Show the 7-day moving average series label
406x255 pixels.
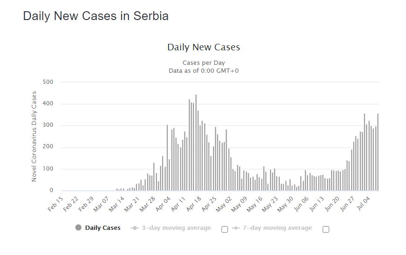[278, 228]
